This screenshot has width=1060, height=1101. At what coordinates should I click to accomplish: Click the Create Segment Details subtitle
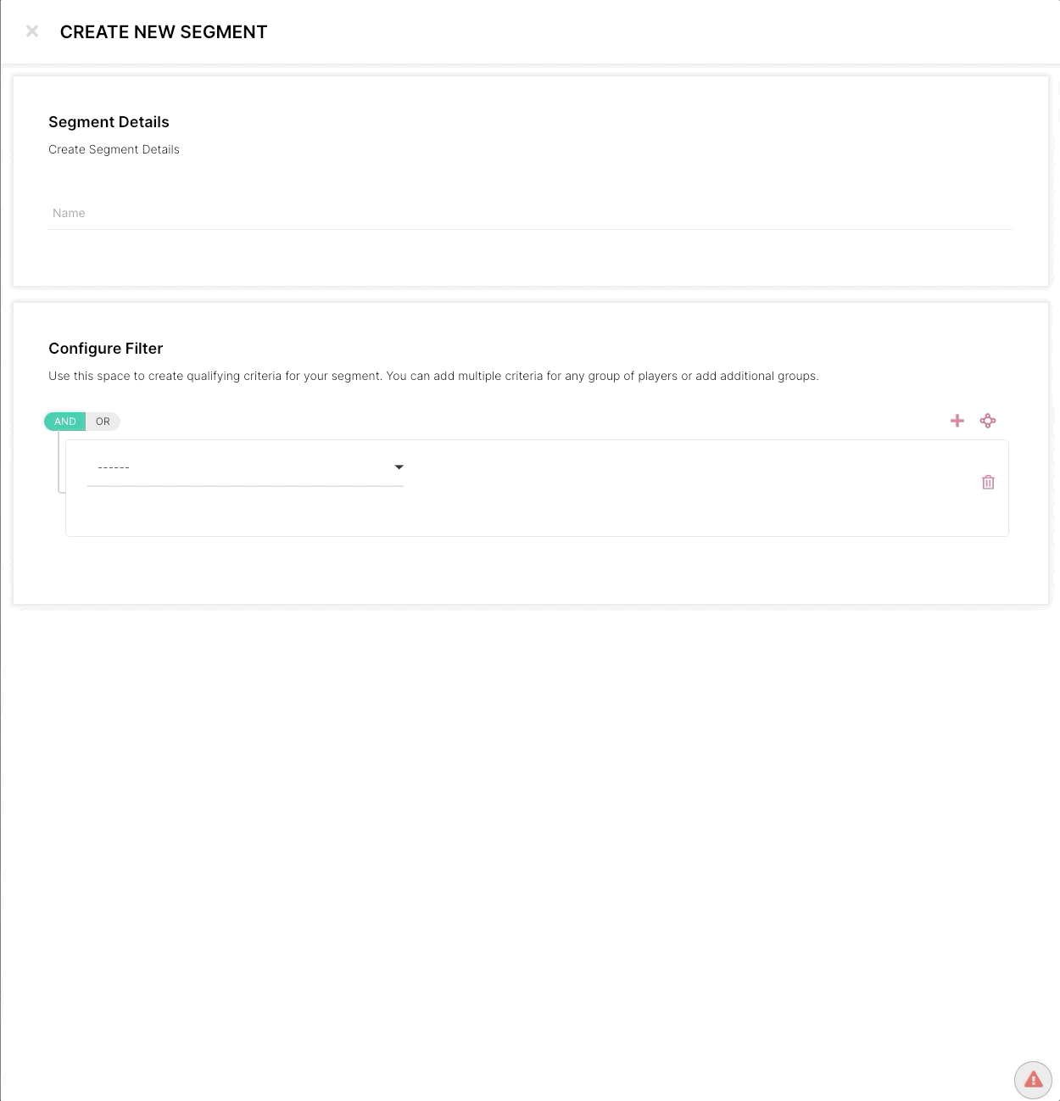click(x=114, y=149)
